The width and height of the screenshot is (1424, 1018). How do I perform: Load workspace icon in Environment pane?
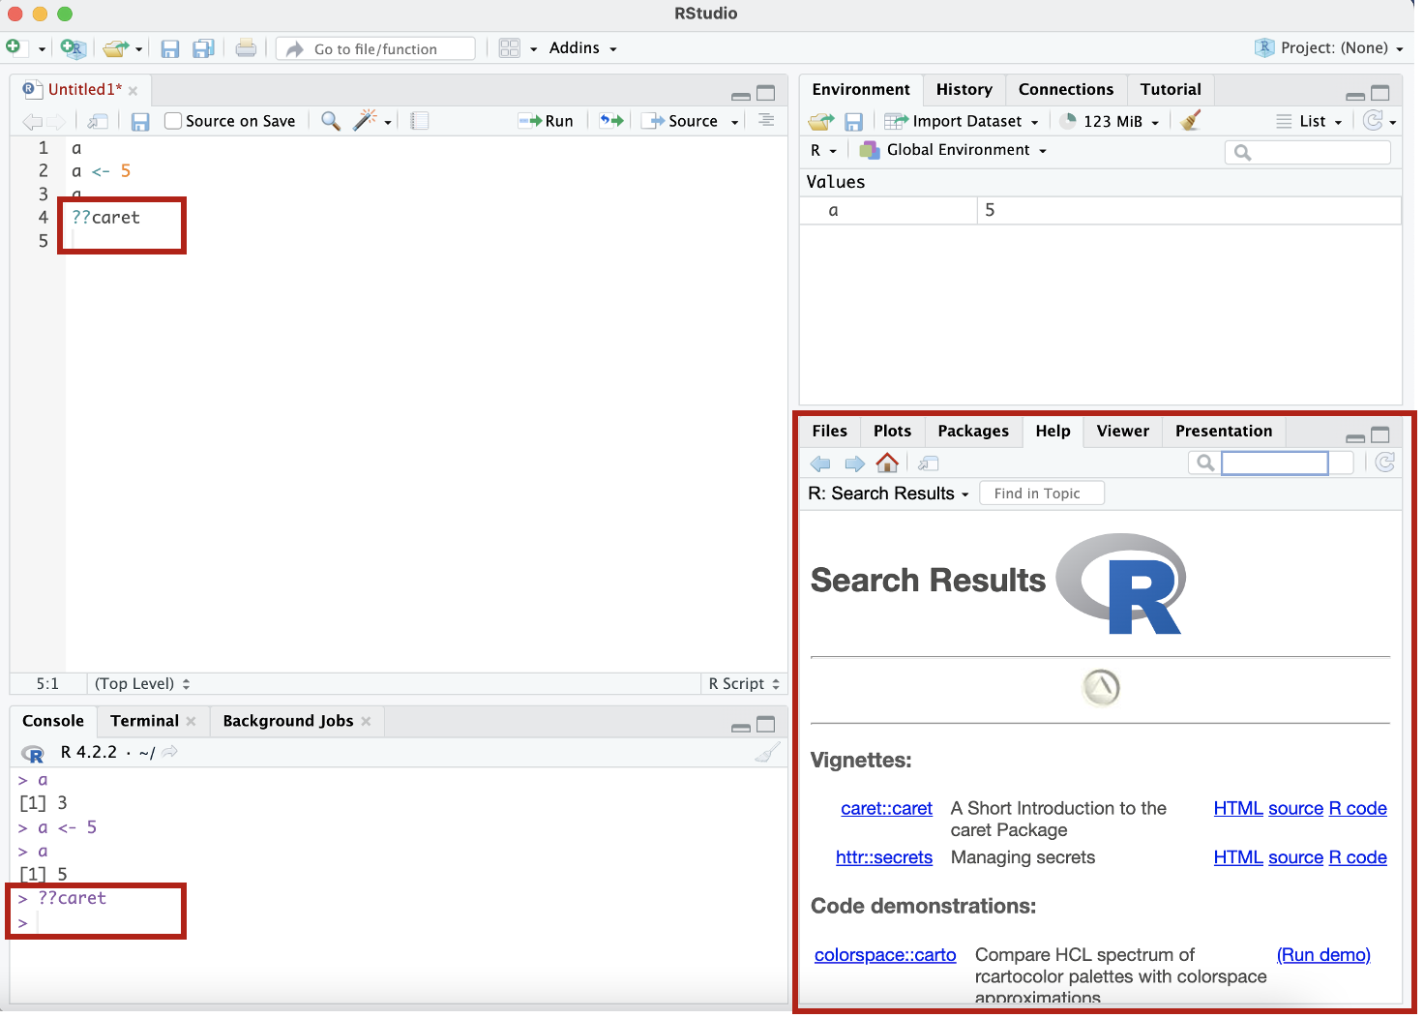point(820,121)
